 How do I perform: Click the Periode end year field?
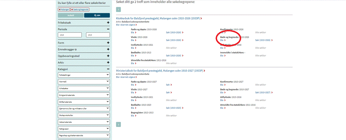point(98,35)
